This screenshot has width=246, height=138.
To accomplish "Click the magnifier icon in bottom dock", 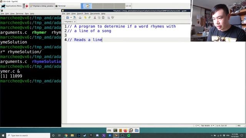I will pyautogui.click(x=131, y=130).
